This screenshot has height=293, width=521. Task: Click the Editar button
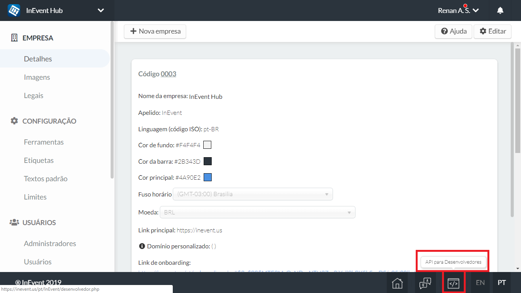492,31
